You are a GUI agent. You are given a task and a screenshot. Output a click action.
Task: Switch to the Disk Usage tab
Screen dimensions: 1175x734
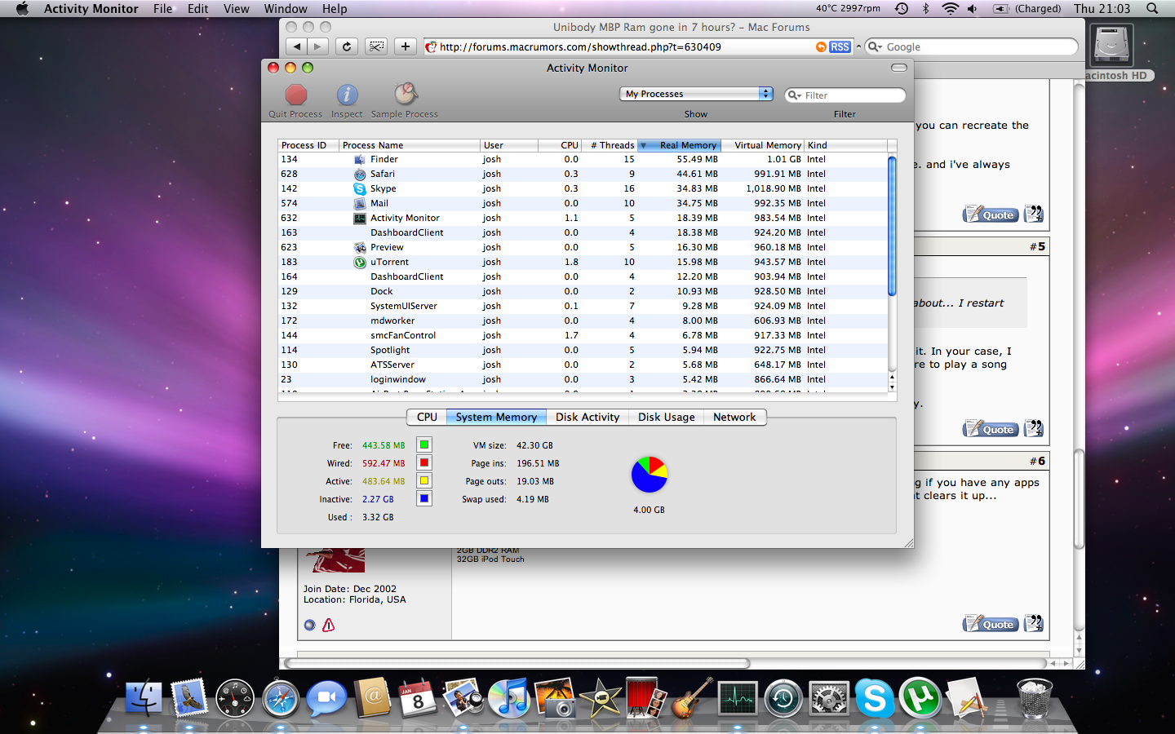point(667,417)
